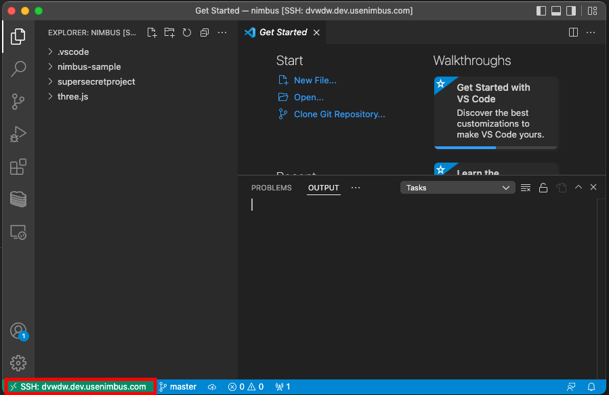Image resolution: width=609 pixels, height=395 pixels.
Task: Expand the three.js folder
Action: click(x=136, y=97)
